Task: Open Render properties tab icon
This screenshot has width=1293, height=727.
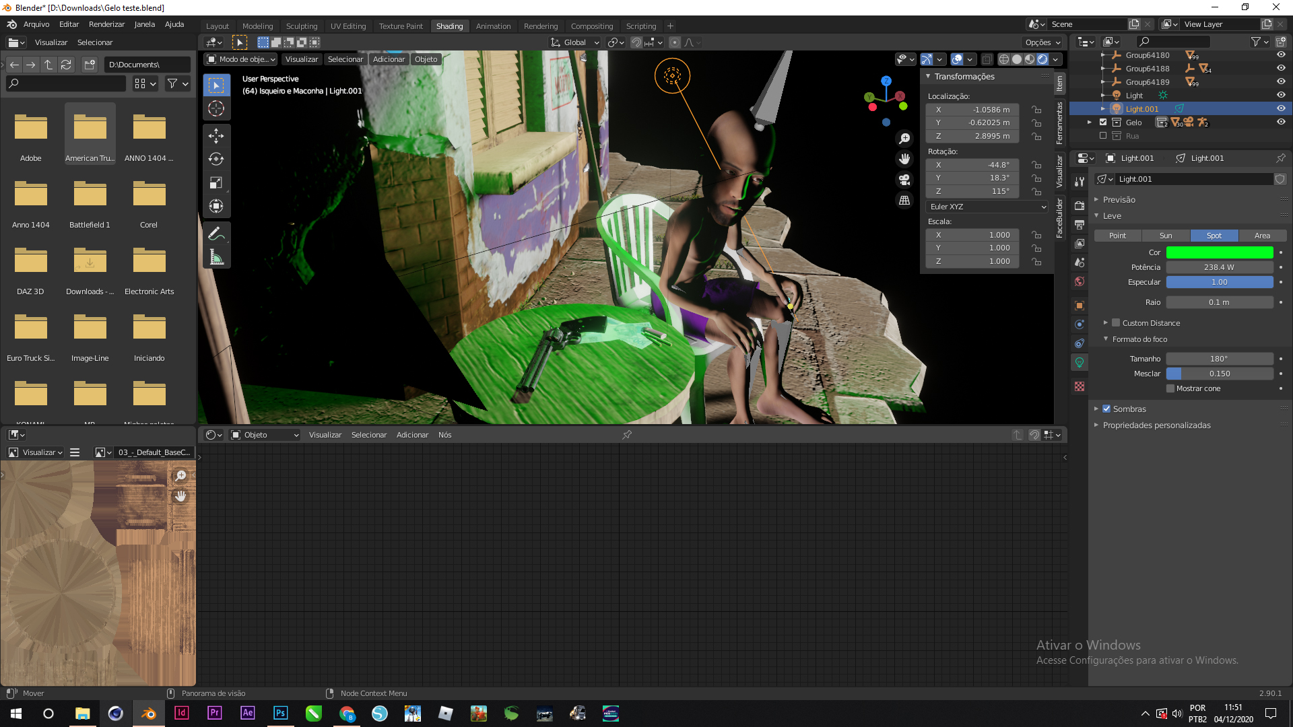Action: coord(1080,205)
